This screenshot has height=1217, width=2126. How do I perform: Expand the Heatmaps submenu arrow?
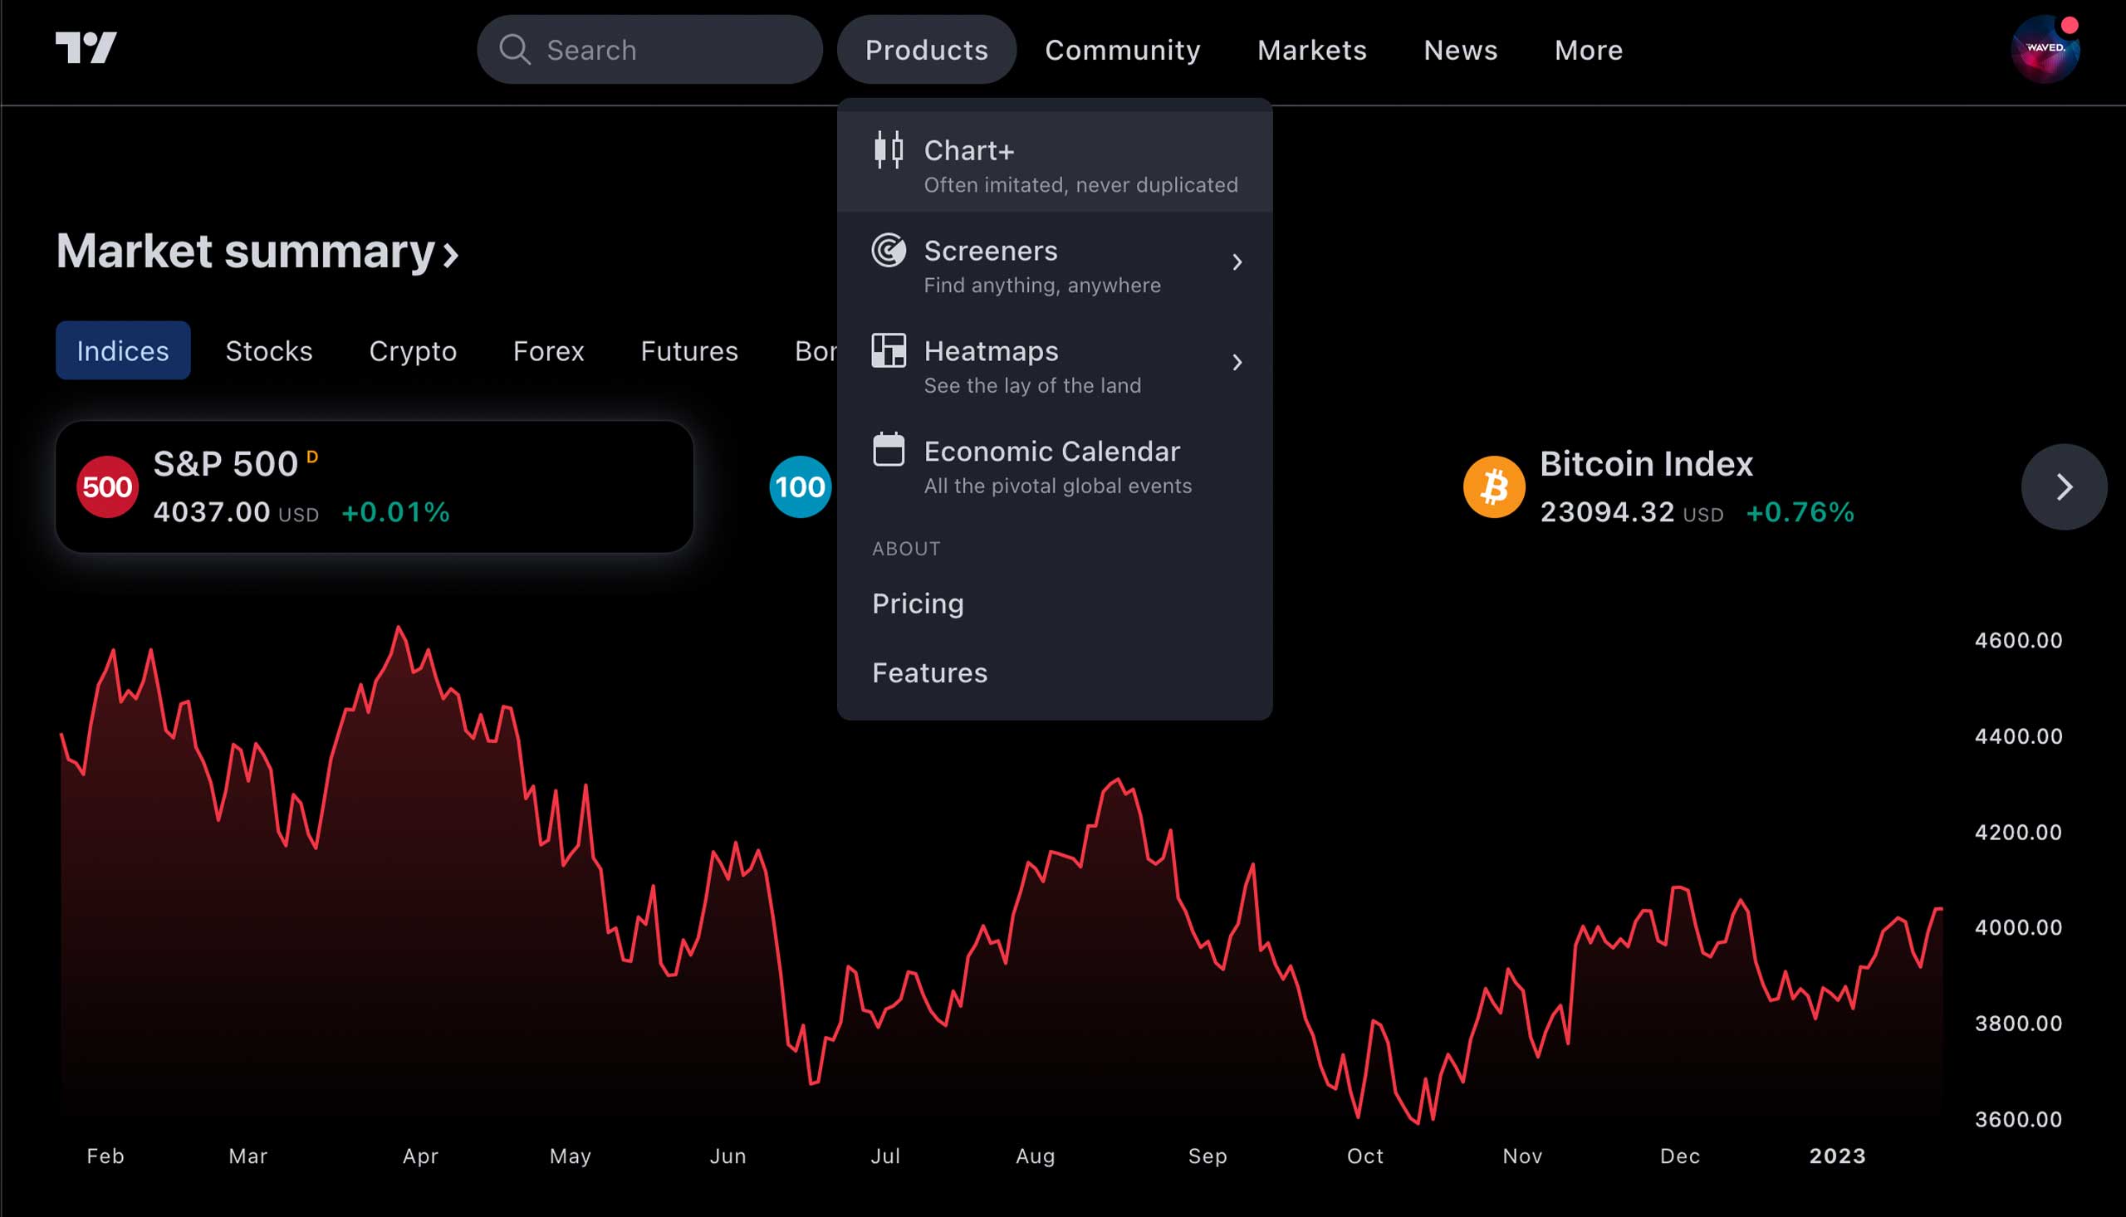click(1237, 363)
